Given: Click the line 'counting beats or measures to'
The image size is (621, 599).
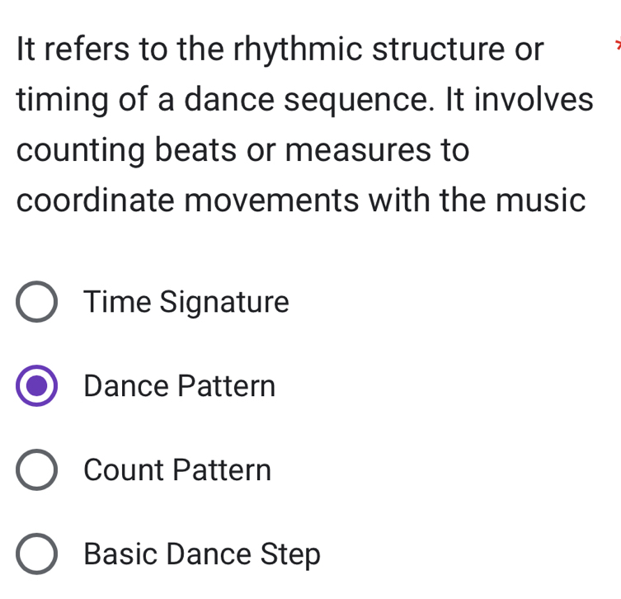Looking at the screenshot, I should (242, 150).
